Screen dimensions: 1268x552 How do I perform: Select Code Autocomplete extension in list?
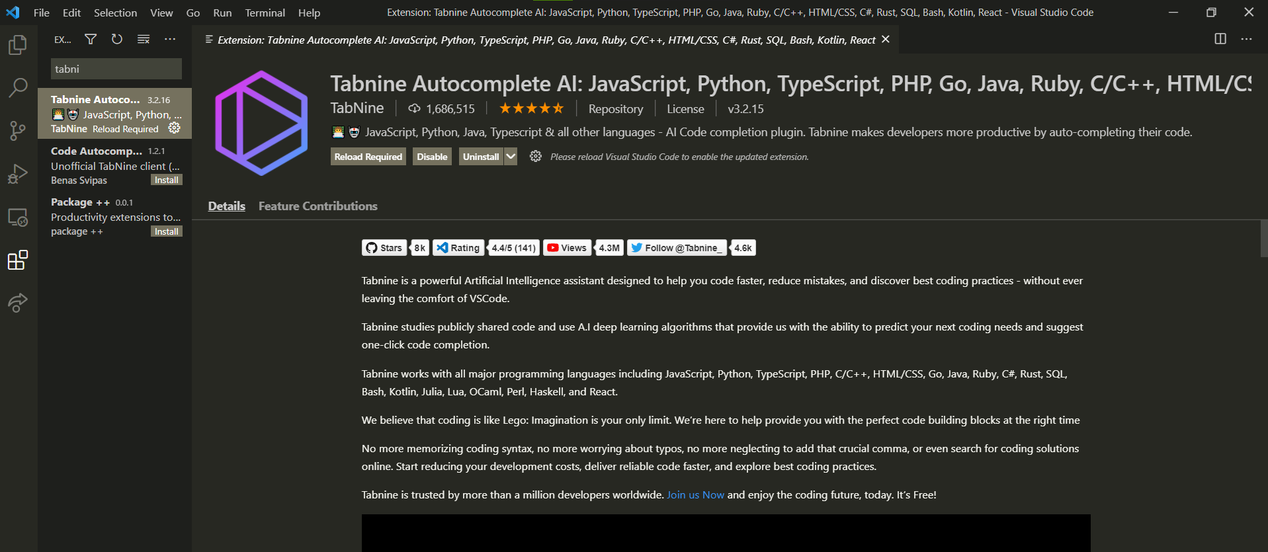tap(114, 165)
